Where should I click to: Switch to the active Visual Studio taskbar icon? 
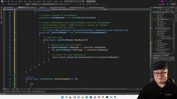click(95, 97)
